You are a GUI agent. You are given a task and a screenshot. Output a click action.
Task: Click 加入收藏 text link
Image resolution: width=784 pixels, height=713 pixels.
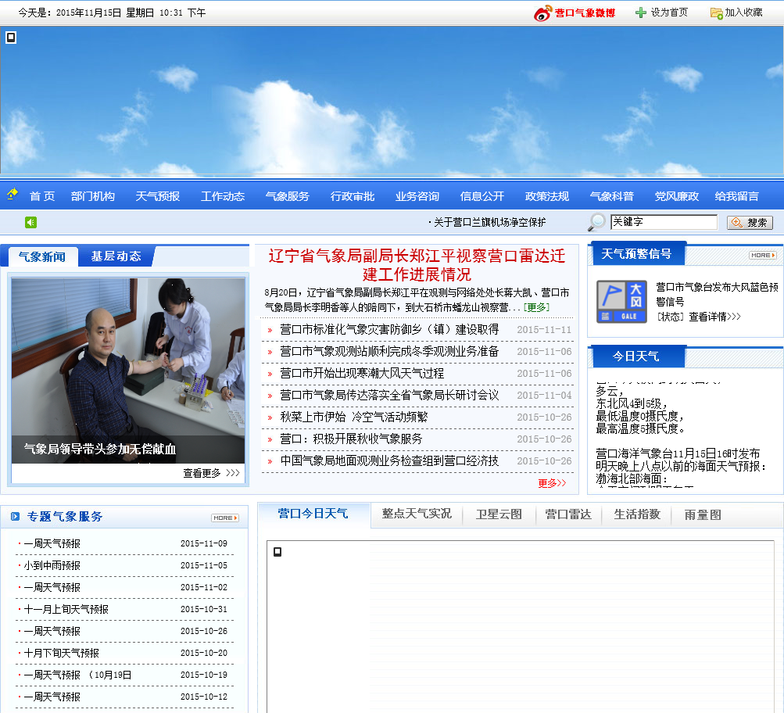[743, 13]
